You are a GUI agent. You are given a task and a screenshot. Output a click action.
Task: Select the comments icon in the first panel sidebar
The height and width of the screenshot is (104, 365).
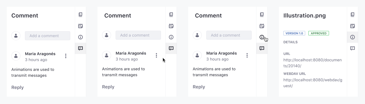(x=80, y=48)
